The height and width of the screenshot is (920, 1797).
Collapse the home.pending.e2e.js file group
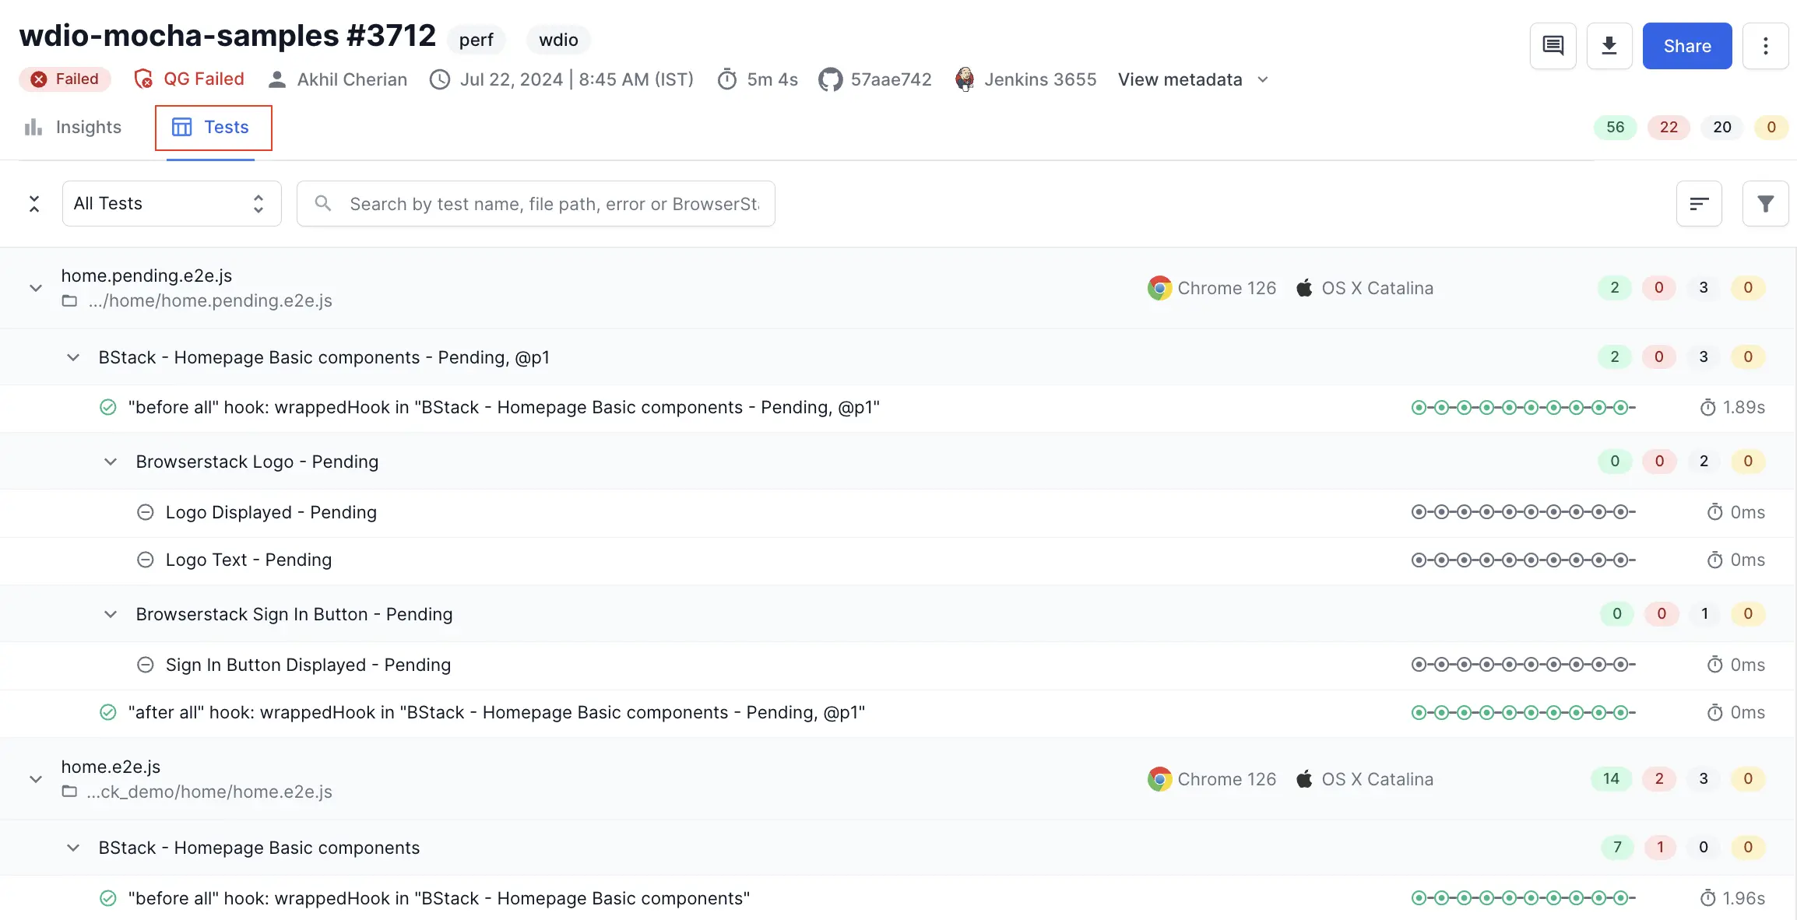(x=36, y=288)
